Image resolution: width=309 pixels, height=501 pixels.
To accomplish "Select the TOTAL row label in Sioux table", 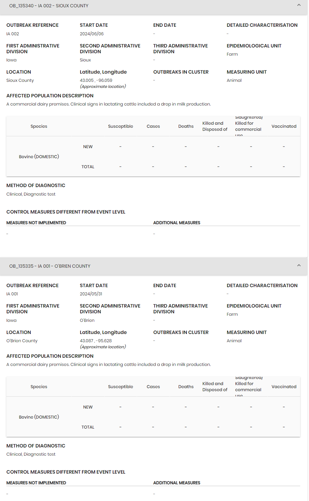I will click(88, 167).
